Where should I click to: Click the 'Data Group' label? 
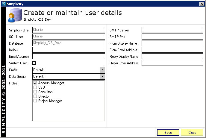pyautogui.click(x=17, y=77)
